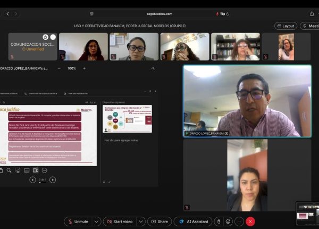This screenshot has width=319, height=229.
Task: Click the Unmute microphone button
Action: coord(77,222)
